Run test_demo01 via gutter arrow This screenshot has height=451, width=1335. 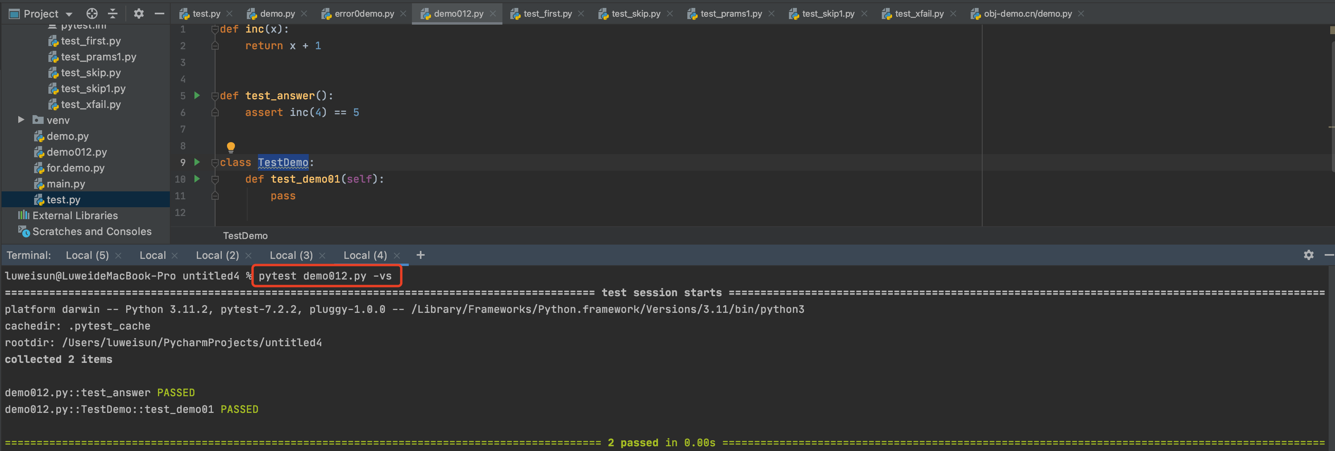[x=197, y=179]
